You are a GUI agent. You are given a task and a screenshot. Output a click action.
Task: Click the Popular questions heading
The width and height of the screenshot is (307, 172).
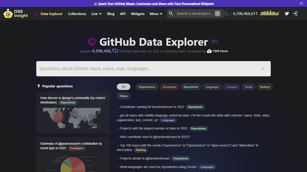point(57,86)
